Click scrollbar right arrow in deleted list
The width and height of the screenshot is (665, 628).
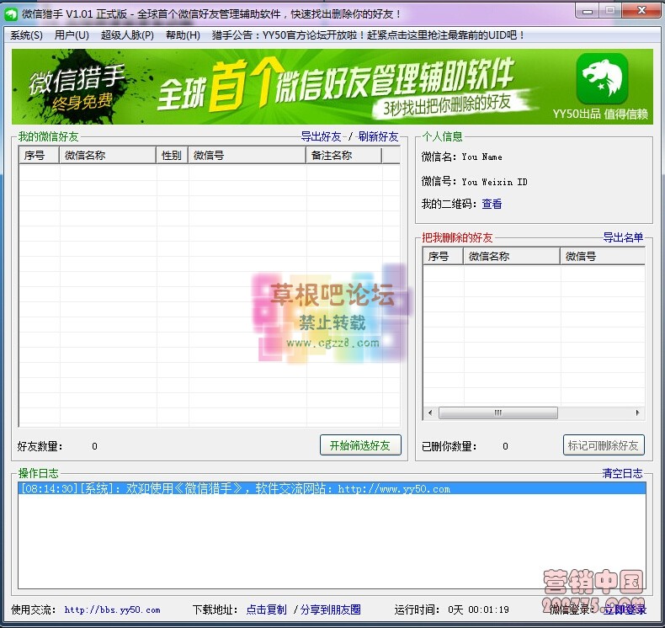coord(637,412)
